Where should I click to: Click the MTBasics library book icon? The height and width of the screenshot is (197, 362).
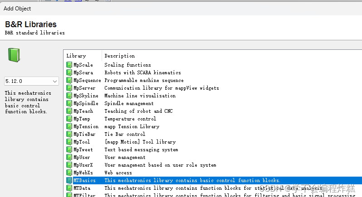(69, 180)
